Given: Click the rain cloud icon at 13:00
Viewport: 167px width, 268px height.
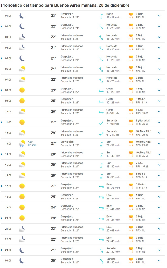Looking at the screenshot, I should (x=22, y=143).
